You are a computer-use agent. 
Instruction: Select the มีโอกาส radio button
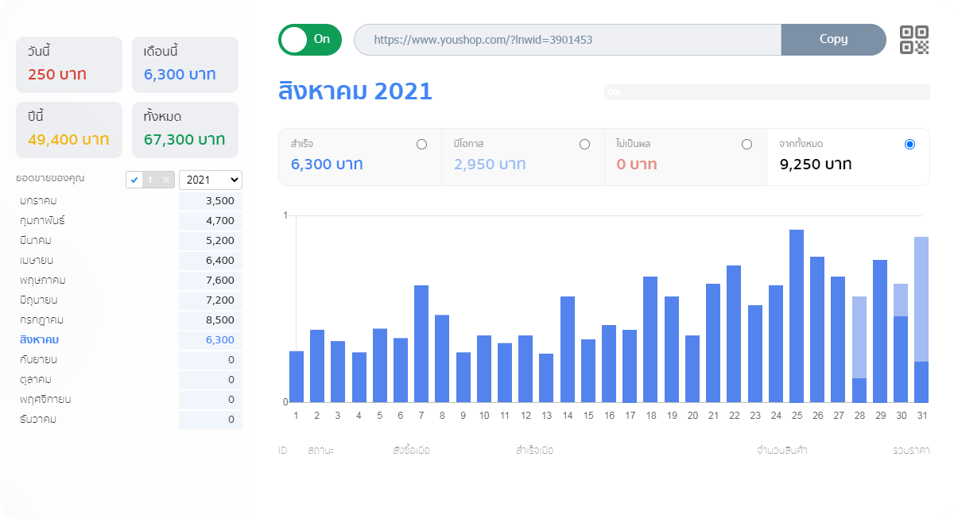584,145
